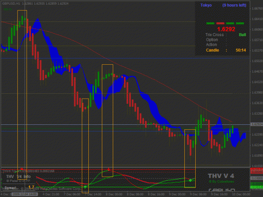
Task: Click the green up arrow near 9 Dec 08:00
Action: (190, 180)
